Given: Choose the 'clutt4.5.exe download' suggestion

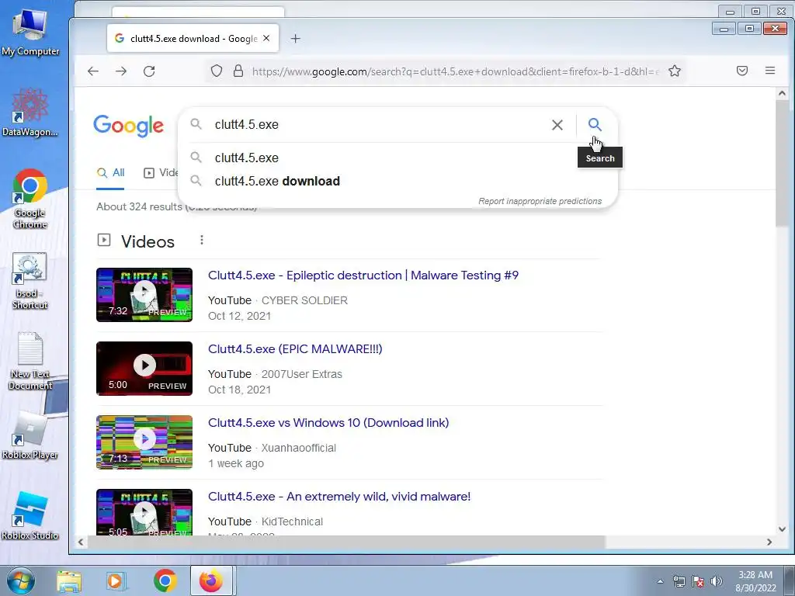Looking at the screenshot, I should [x=398, y=181].
